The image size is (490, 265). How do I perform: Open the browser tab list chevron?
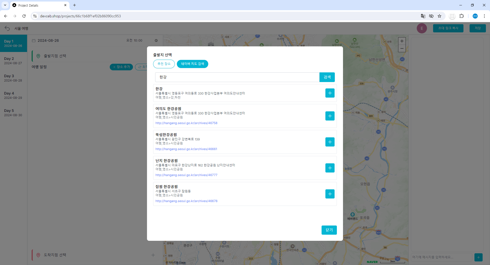(5, 5)
